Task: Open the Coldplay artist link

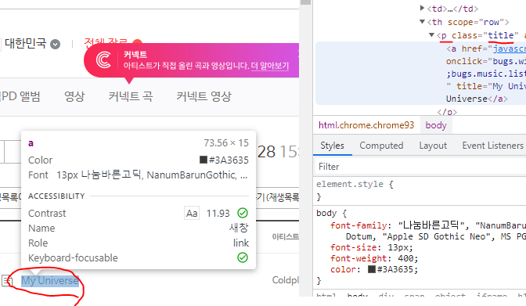Action: [x=285, y=280]
